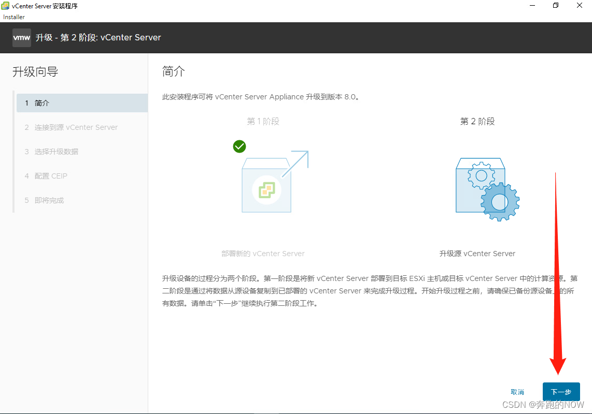
Task: Click the 第 2 阶段 label
Action: pyautogui.click(x=477, y=122)
